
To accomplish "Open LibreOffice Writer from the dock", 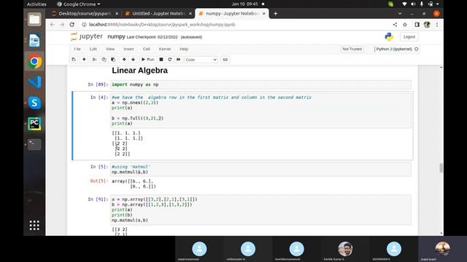I will pyautogui.click(x=34, y=41).
